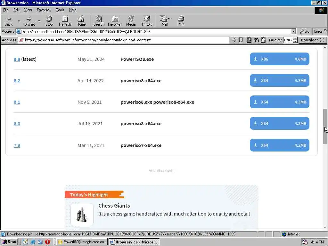Open the Favorites toolbar pane
Screen dimensions: 328x246
[115, 21]
